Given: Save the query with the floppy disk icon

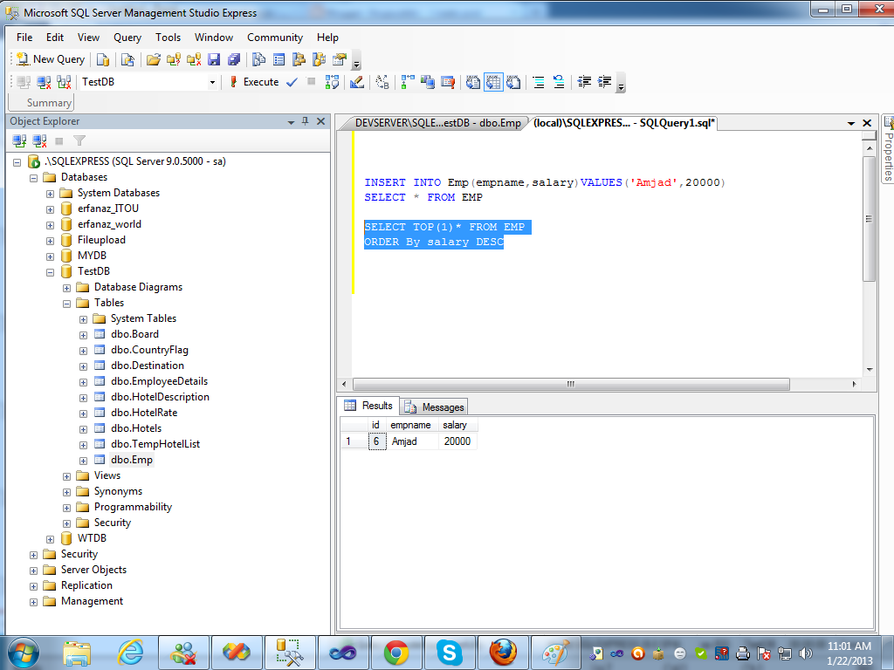Looking at the screenshot, I should (x=214, y=59).
